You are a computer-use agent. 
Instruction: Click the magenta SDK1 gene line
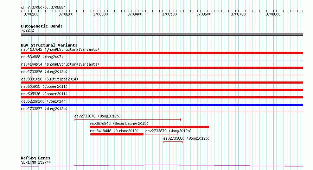coord(162,166)
